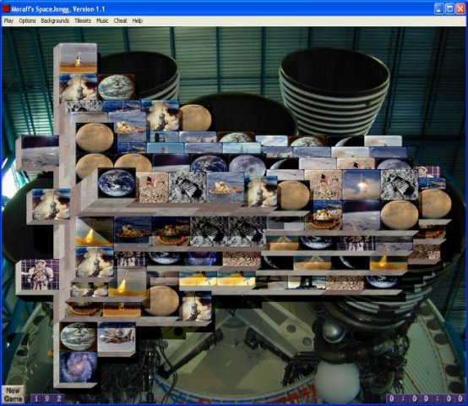Select the Mars tile on far right edge
Screen dimensions: 468x406
click(435, 204)
